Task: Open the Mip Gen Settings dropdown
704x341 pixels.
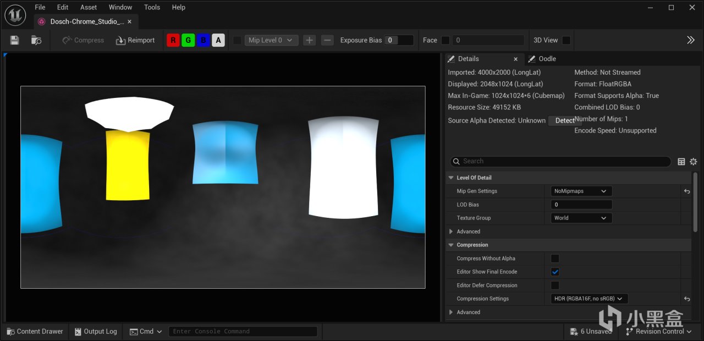Action: pyautogui.click(x=581, y=191)
